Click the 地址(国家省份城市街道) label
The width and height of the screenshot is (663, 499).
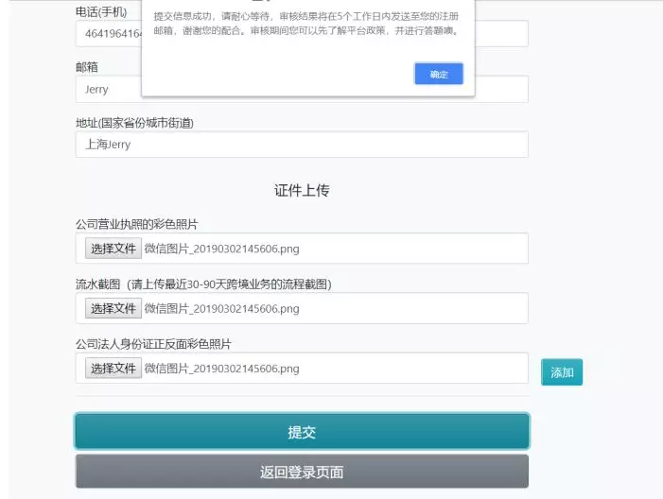pyautogui.click(x=134, y=123)
